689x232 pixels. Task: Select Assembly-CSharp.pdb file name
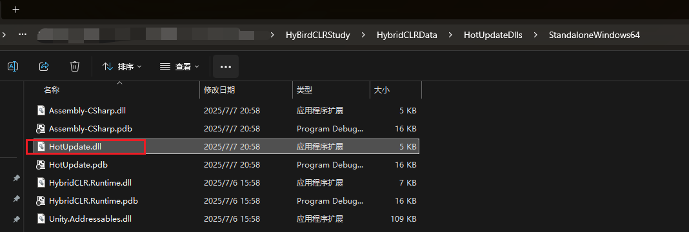pyautogui.click(x=90, y=129)
